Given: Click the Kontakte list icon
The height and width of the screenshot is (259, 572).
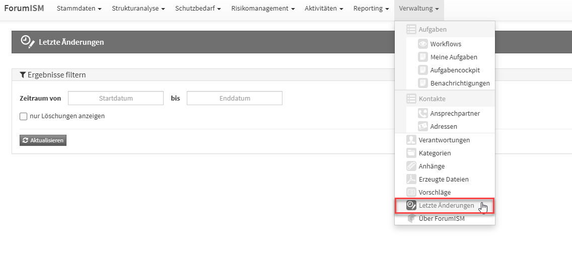Looking at the screenshot, I should 411,99.
